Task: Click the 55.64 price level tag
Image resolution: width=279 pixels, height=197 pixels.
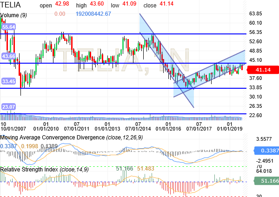Action: [x=9, y=27]
